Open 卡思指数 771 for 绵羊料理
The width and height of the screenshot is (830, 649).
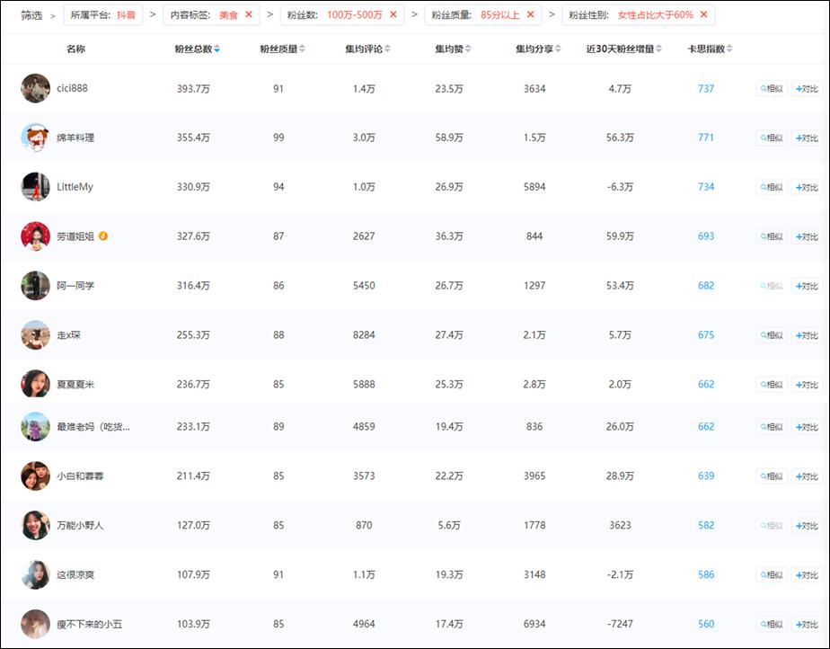point(706,138)
